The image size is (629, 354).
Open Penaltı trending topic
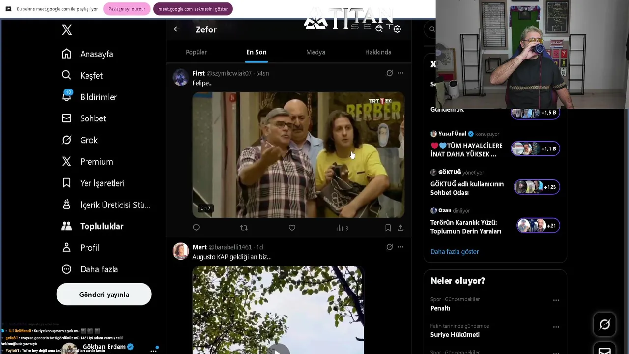point(440,308)
